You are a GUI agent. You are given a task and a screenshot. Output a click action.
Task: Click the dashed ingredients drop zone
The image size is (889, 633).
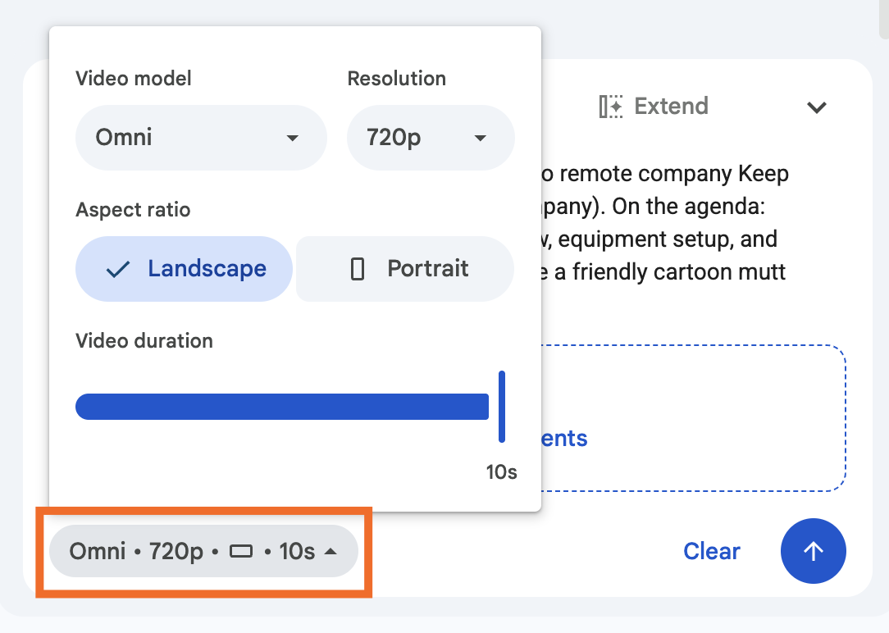pos(693,417)
